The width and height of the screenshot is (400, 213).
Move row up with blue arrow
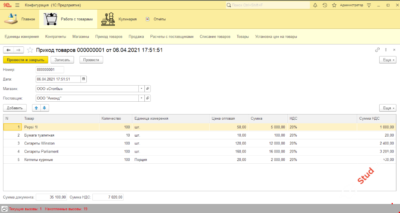coord(36,108)
